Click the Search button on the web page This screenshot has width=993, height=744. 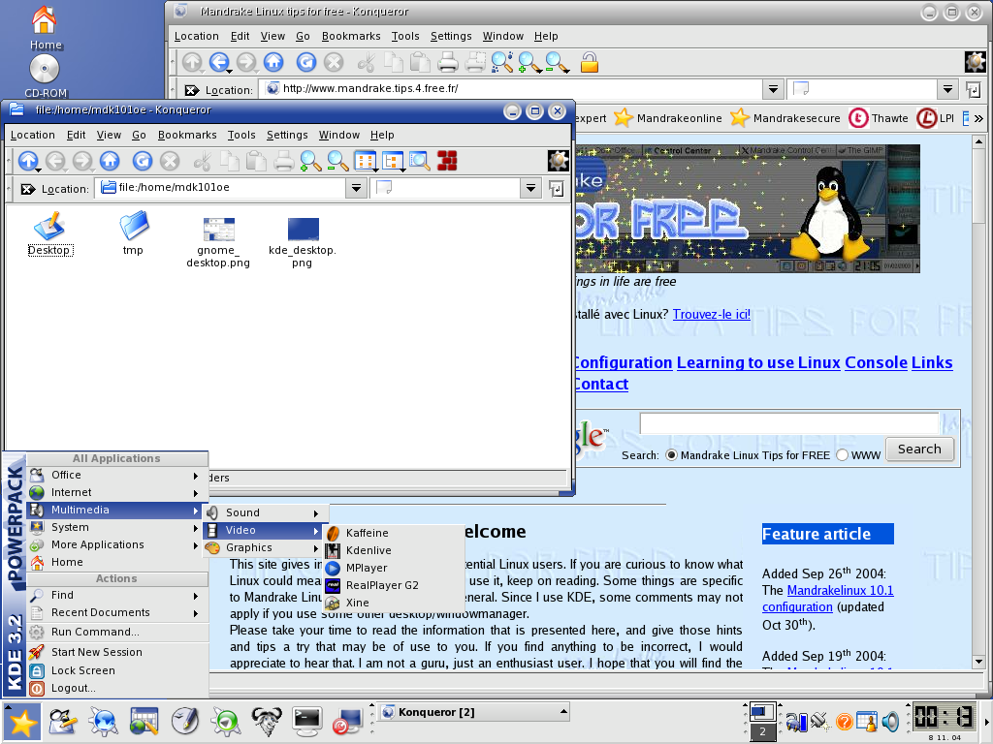(x=919, y=449)
